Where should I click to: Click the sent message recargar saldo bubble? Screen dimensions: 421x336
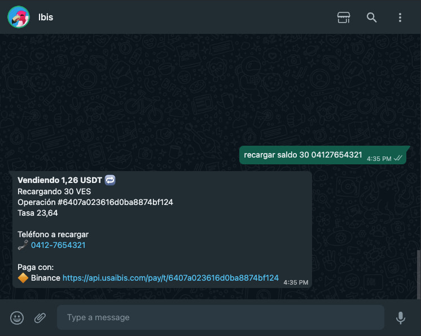(x=323, y=155)
